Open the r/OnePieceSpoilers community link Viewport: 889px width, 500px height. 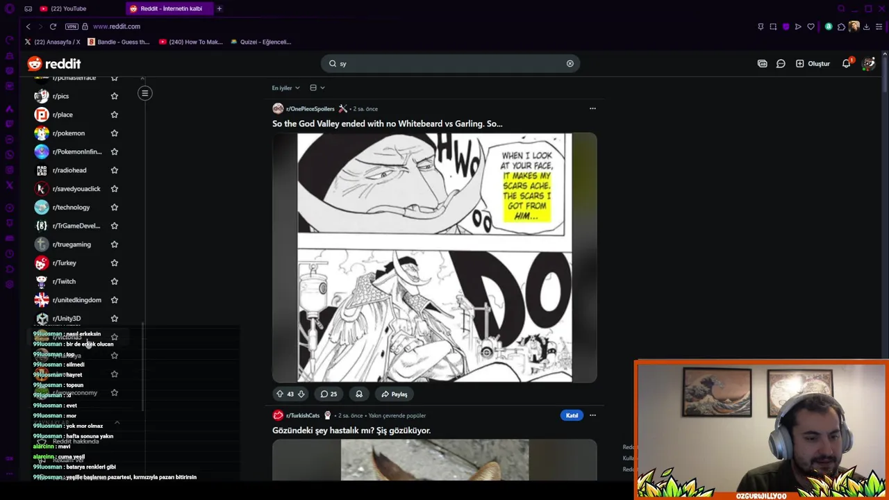(310, 108)
